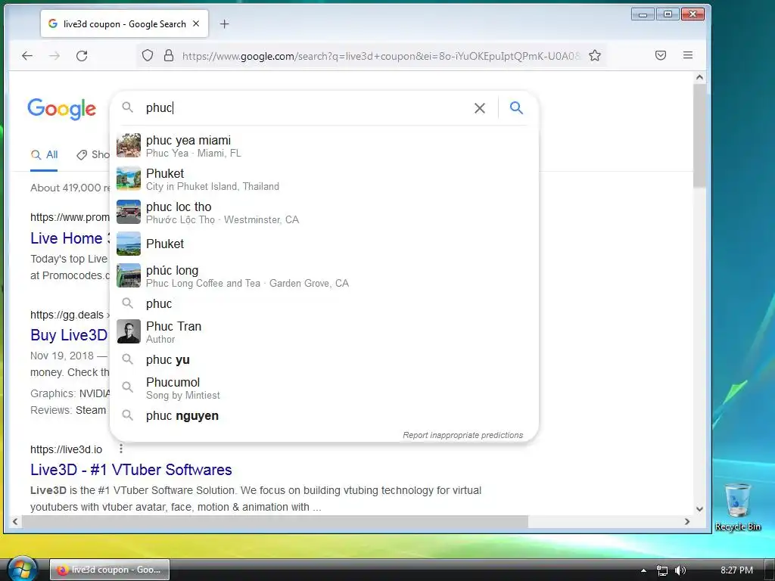Close the live3d coupon tab
This screenshot has width=775, height=581.
point(196,23)
